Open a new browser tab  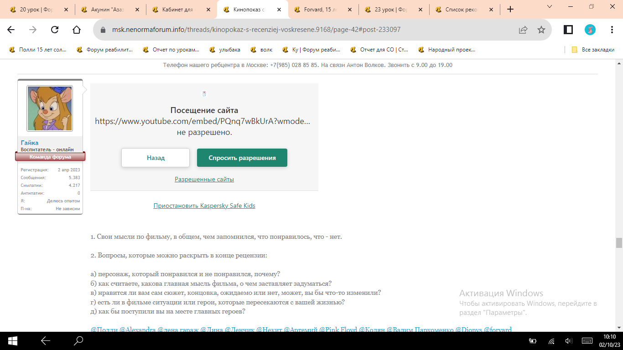coord(510,9)
